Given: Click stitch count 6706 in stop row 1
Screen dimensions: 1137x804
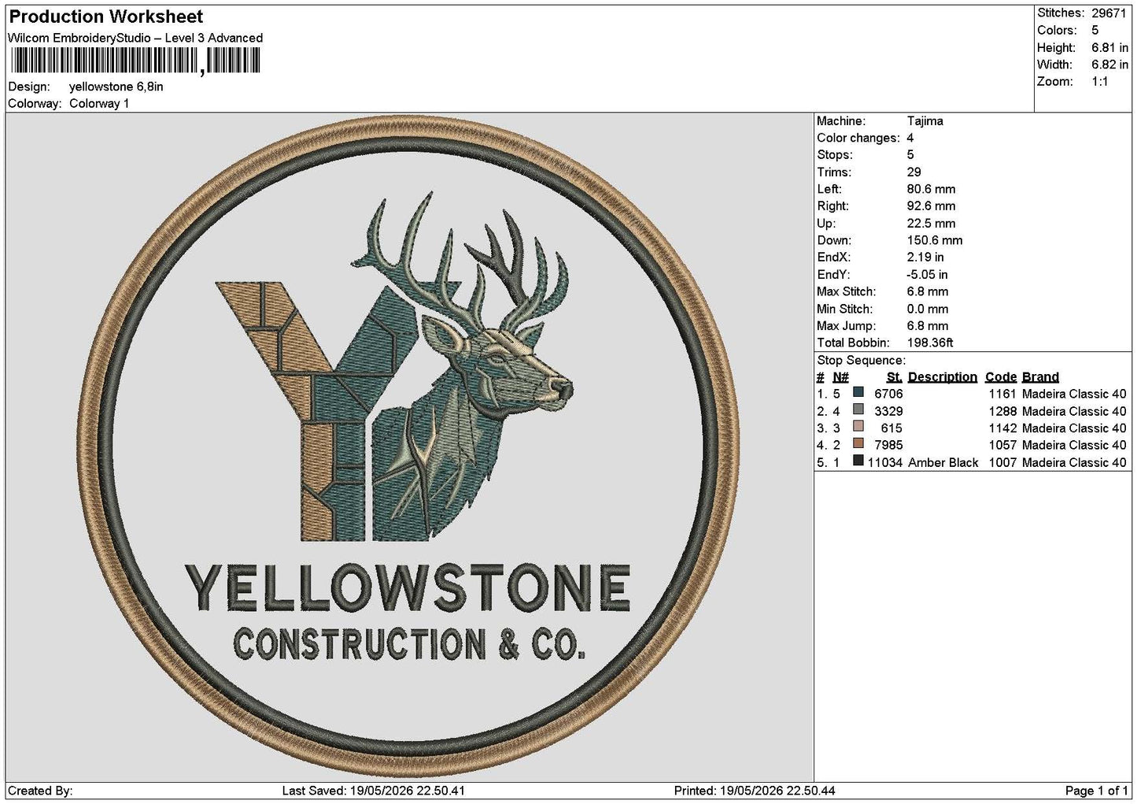Looking at the screenshot, I should (888, 394).
